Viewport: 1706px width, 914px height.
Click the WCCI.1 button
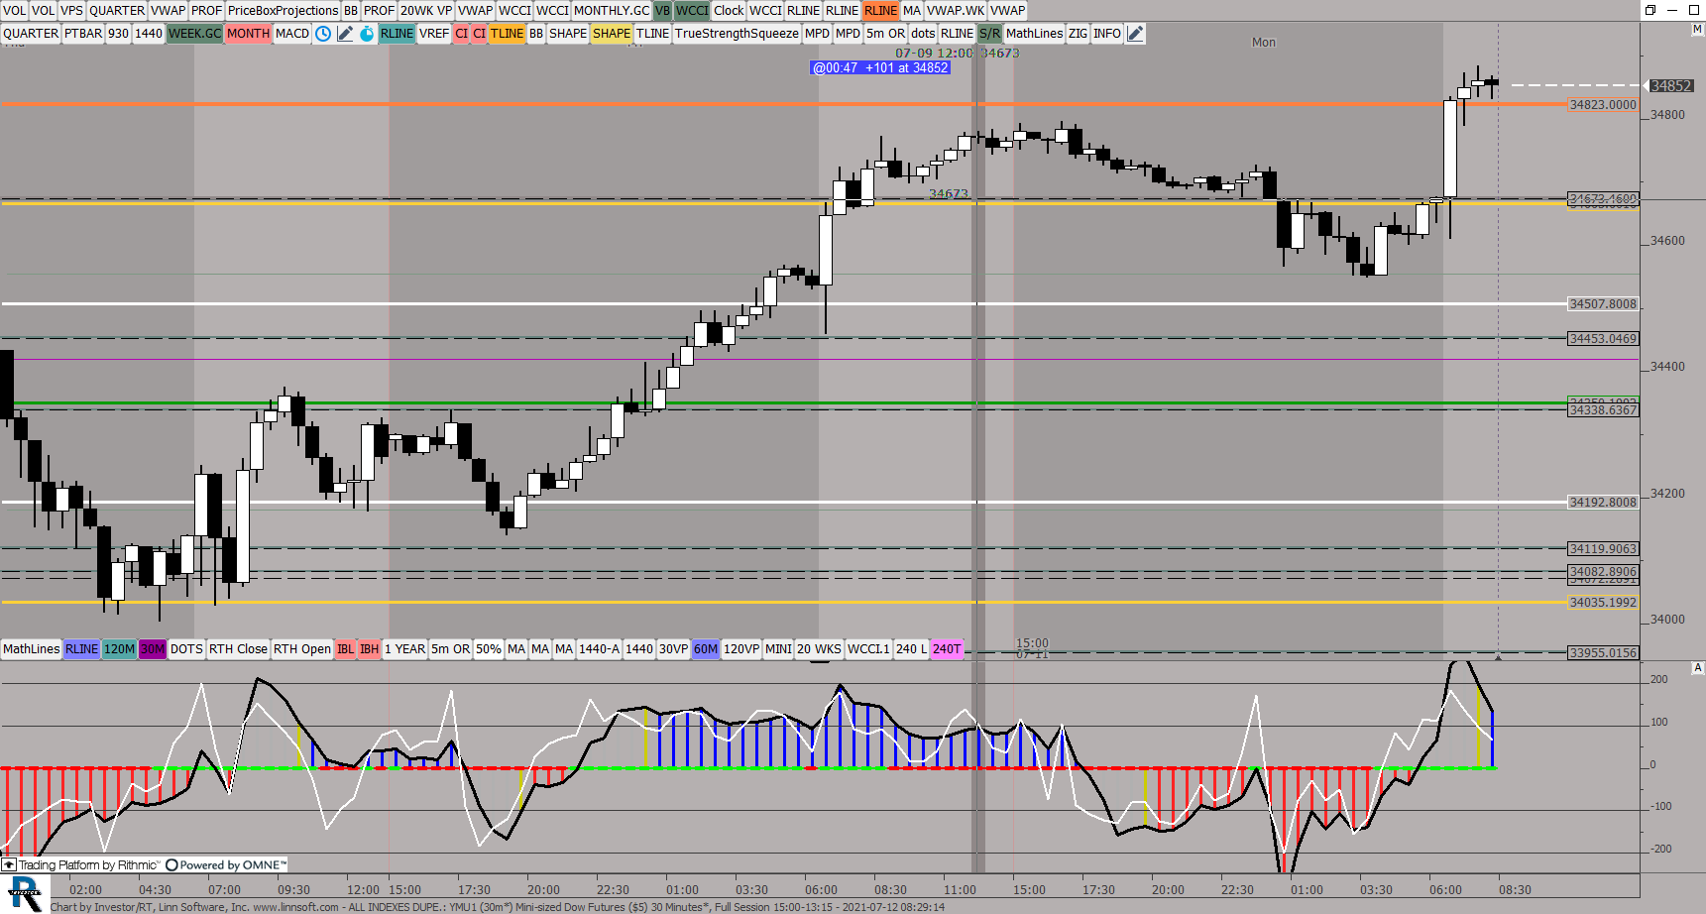pyautogui.click(x=868, y=649)
